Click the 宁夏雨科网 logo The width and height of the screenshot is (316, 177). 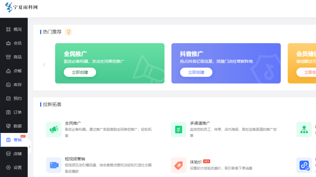pyautogui.click(x=22, y=7)
